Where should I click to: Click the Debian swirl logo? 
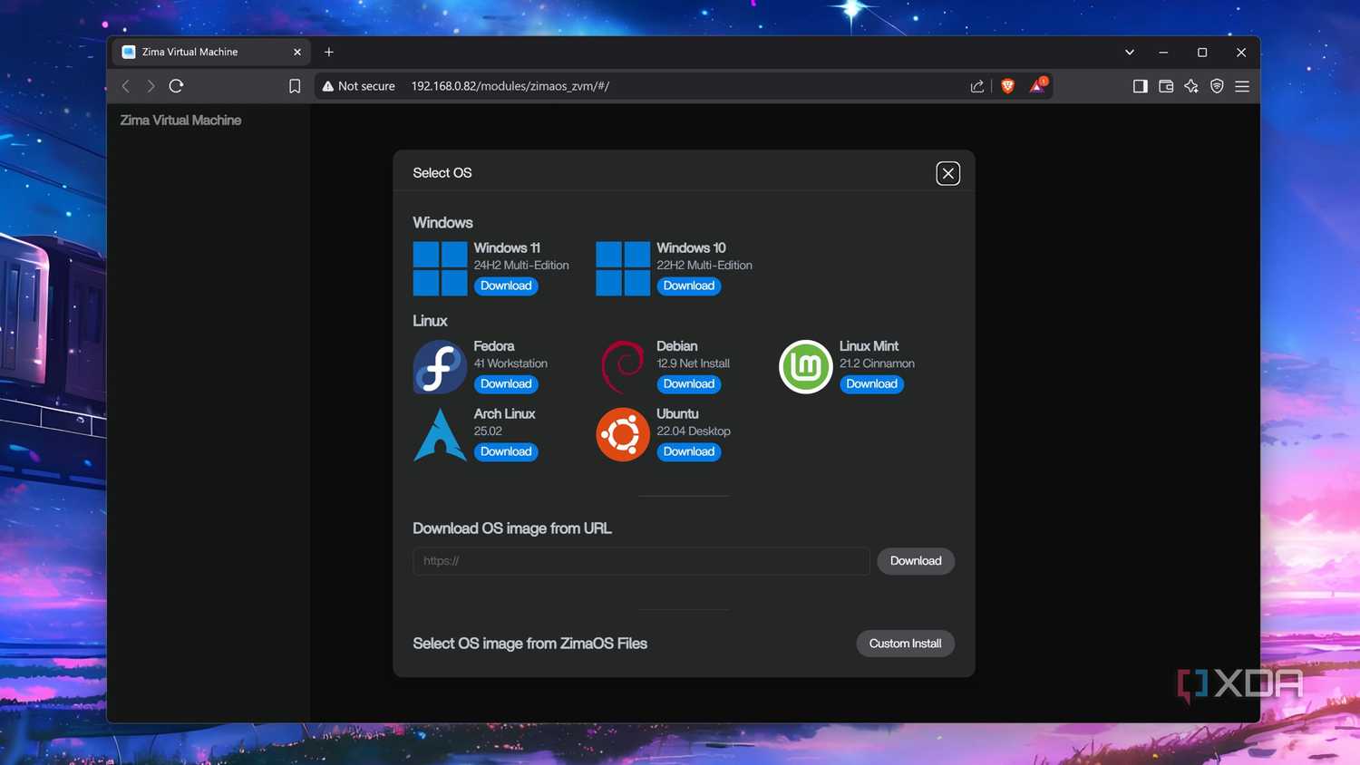[623, 367]
